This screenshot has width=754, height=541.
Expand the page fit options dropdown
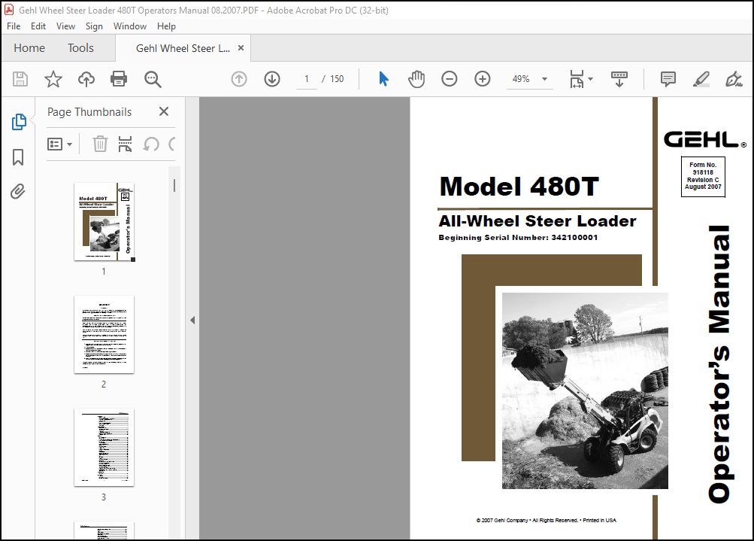pos(591,79)
